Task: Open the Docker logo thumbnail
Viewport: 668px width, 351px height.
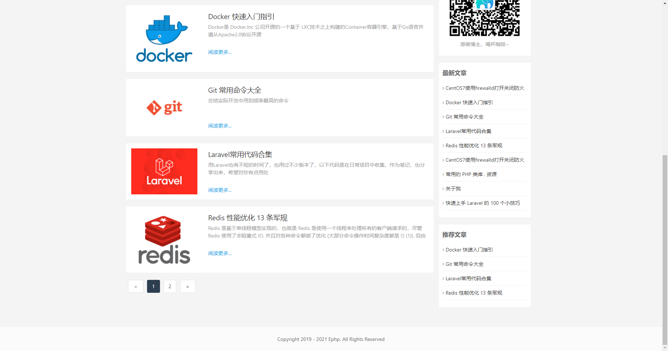Action: (164, 38)
